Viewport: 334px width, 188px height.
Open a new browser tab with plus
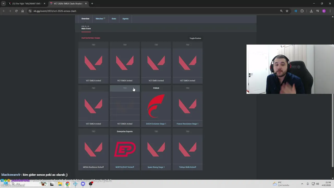(92, 4)
